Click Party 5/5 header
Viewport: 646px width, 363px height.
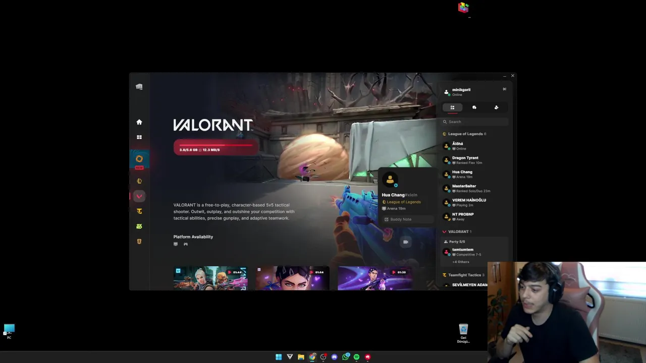(x=454, y=241)
